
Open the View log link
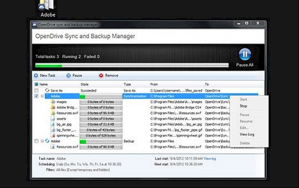pyautogui.click(x=209, y=159)
